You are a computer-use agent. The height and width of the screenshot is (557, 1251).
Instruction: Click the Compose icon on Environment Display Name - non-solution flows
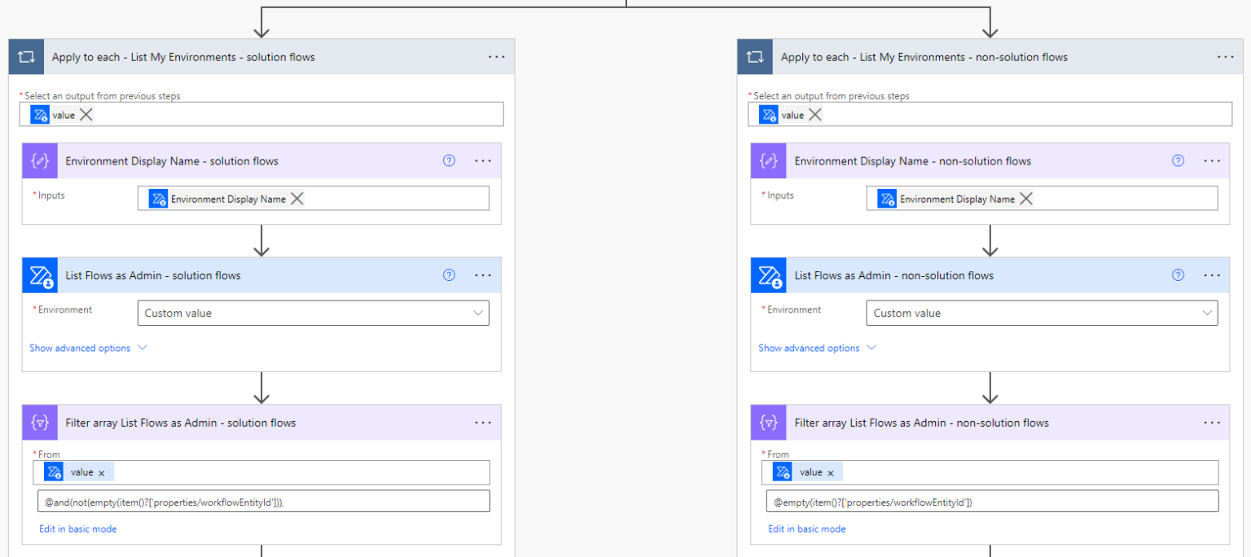769,160
